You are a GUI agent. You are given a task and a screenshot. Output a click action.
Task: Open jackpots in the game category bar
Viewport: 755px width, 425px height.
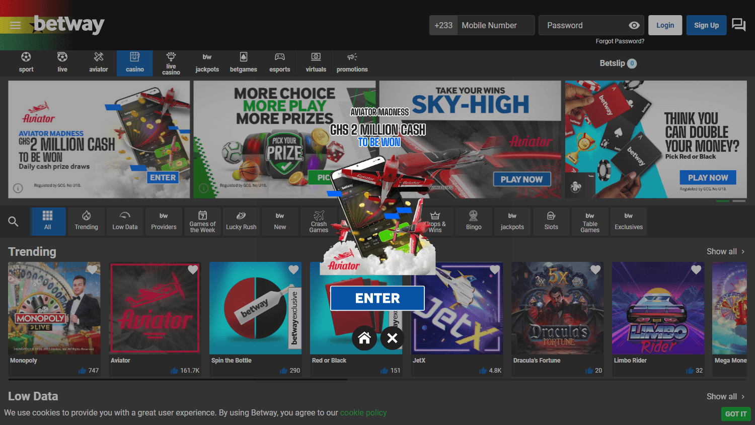(512, 221)
